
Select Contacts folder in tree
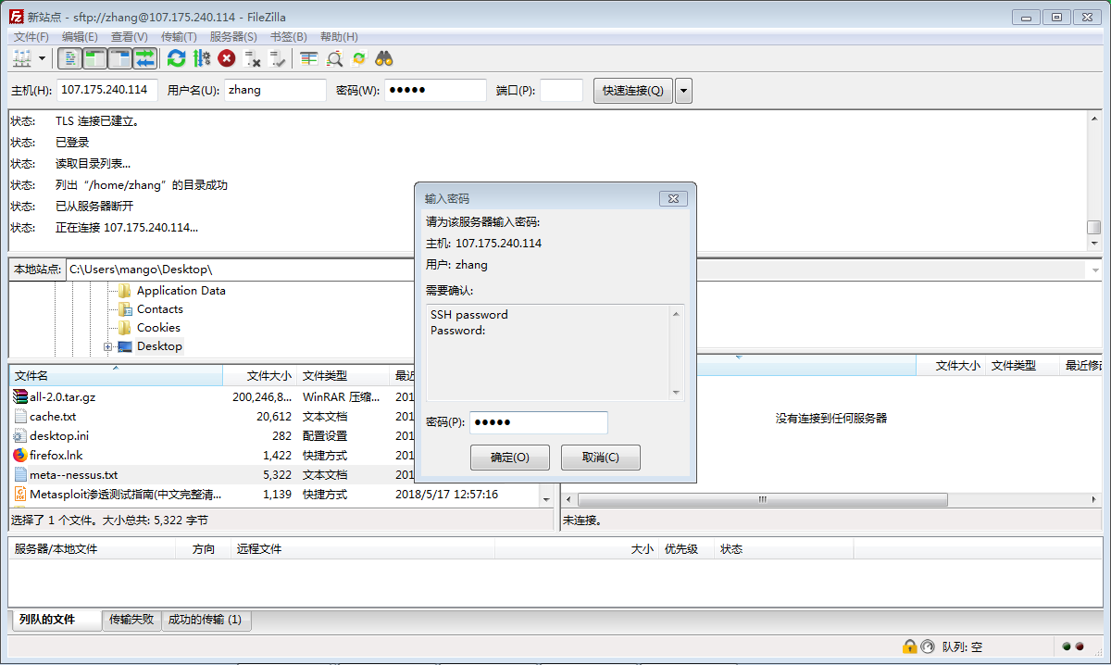(160, 309)
